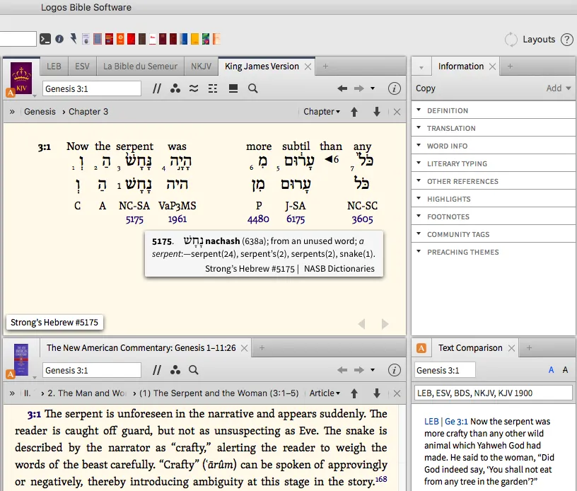Image resolution: width=577 pixels, height=491 pixels.
Task: Open the brown book shortcut
Action: coord(142,39)
